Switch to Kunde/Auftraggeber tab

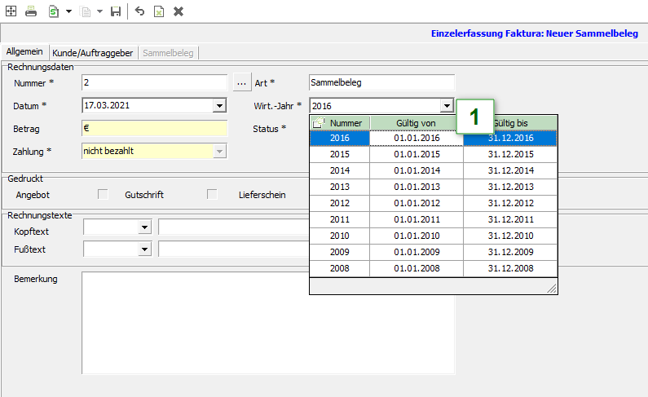click(x=93, y=53)
